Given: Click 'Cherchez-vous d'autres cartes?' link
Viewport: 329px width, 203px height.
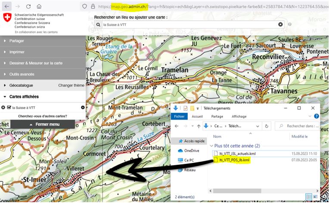Looking at the screenshot, I should click(43, 116).
